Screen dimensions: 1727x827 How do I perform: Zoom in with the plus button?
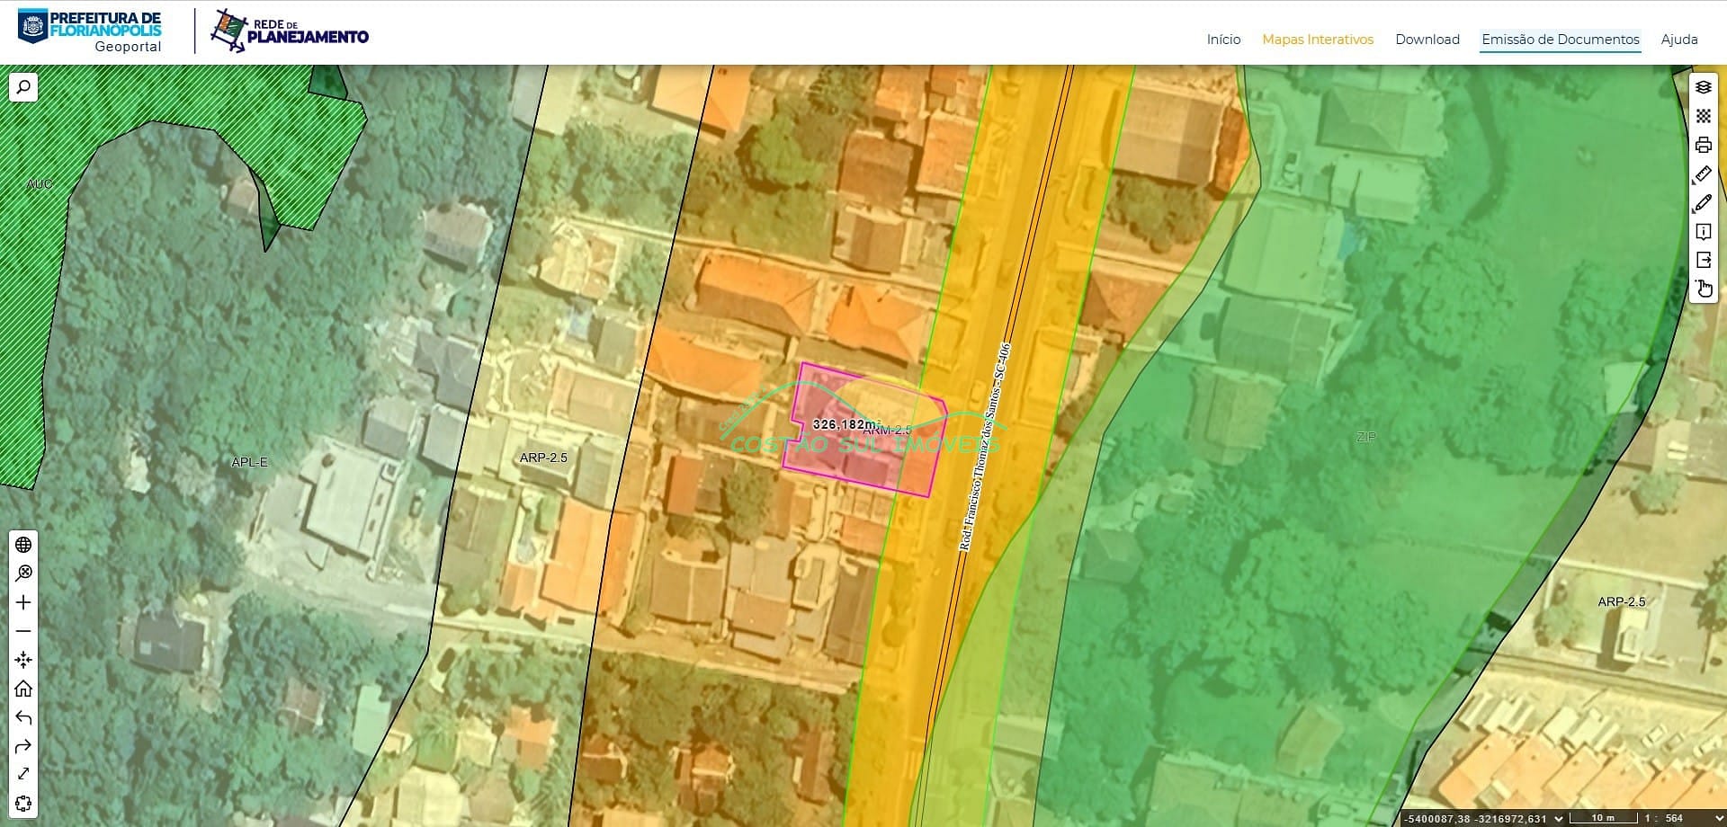[x=23, y=602]
